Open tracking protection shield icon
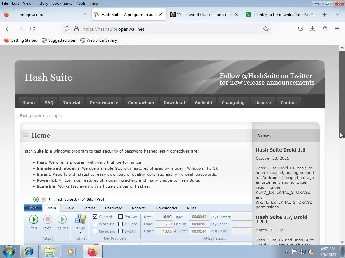The image size is (345, 258). [67, 29]
